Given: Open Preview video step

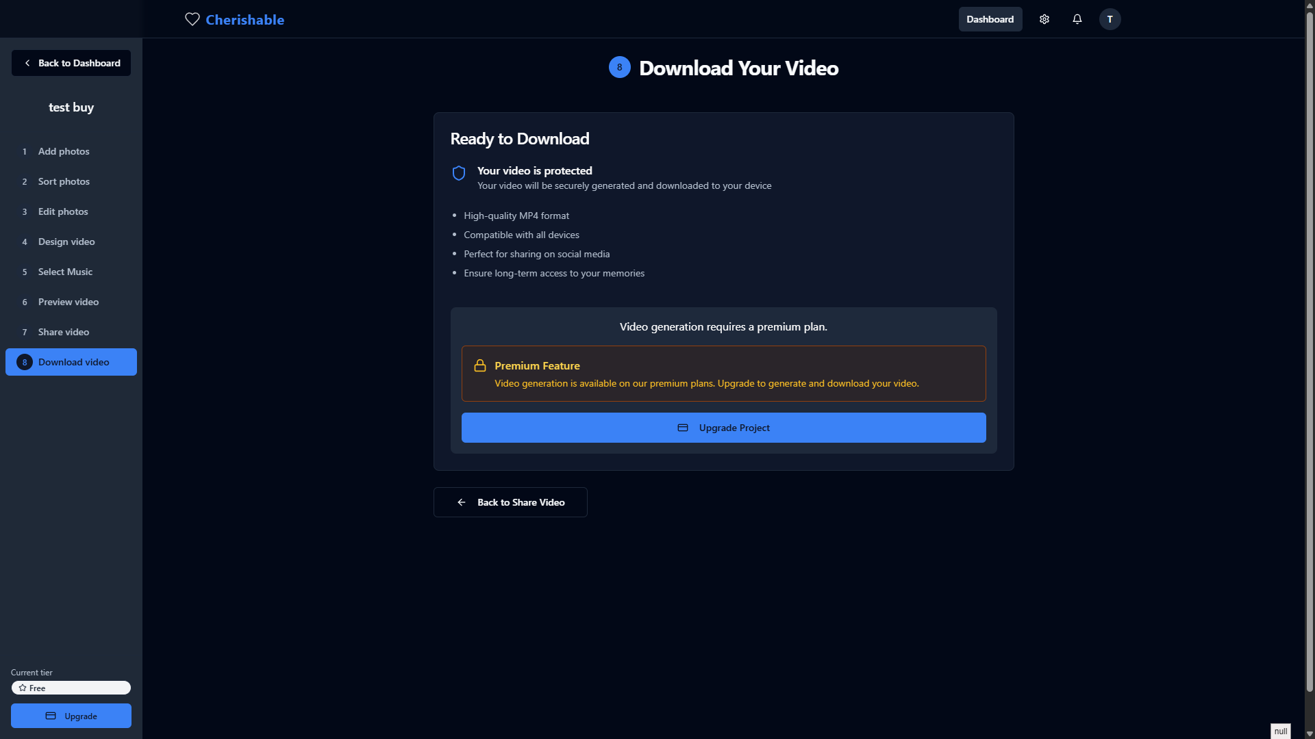Looking at the screenshot, I should click(x=68, y=302).
